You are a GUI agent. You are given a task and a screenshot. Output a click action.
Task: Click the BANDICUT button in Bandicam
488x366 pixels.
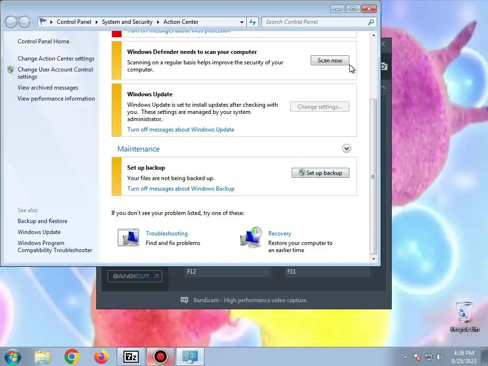pos(135,276)
